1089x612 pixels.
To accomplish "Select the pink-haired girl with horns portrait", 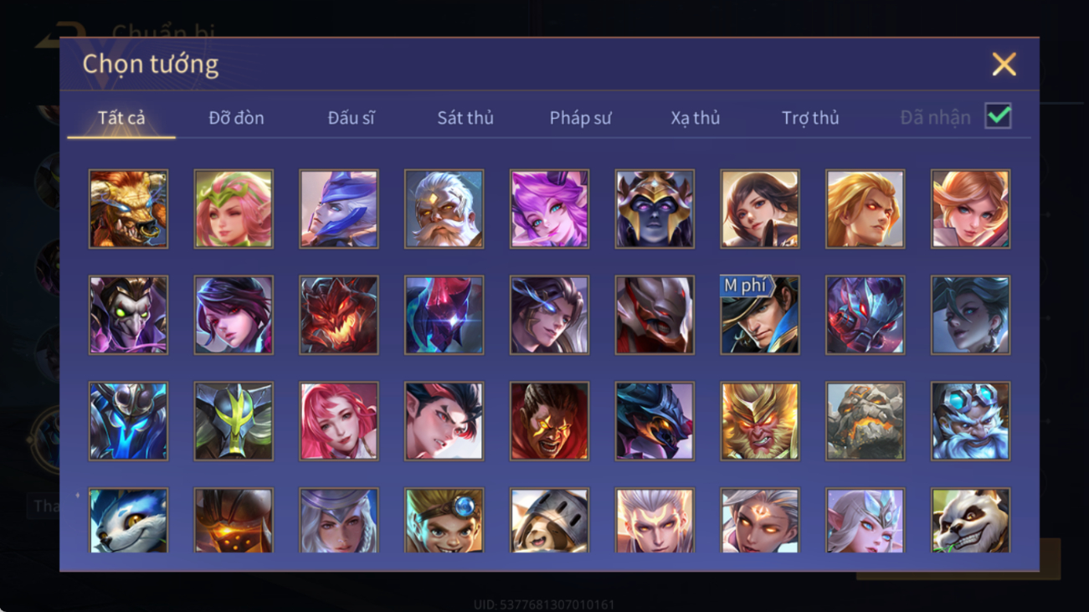I will pos(549,208).
